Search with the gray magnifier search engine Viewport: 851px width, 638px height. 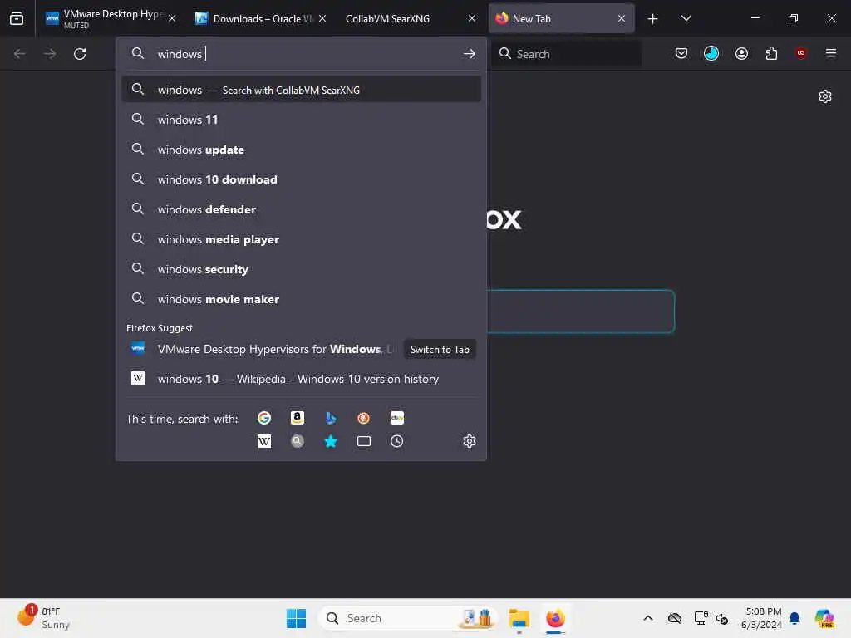click(x=298, y=441)
